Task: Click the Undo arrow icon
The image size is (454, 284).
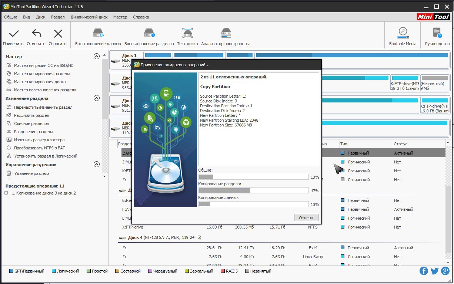Action: (x=36, y=34)
